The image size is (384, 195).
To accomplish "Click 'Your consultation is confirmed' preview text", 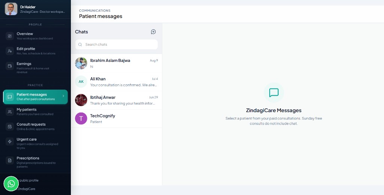I will tap(123, 85).
